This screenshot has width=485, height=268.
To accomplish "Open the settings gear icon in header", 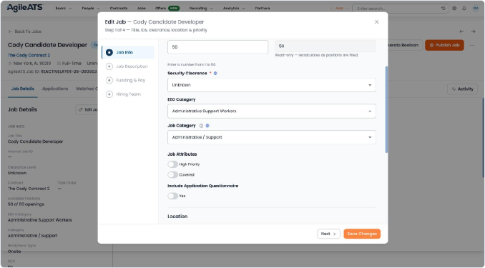I will pyautogui.click(x=454, y=9).
